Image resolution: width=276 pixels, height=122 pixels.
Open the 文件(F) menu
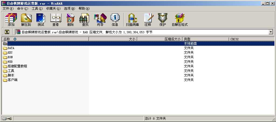[8, 8]
